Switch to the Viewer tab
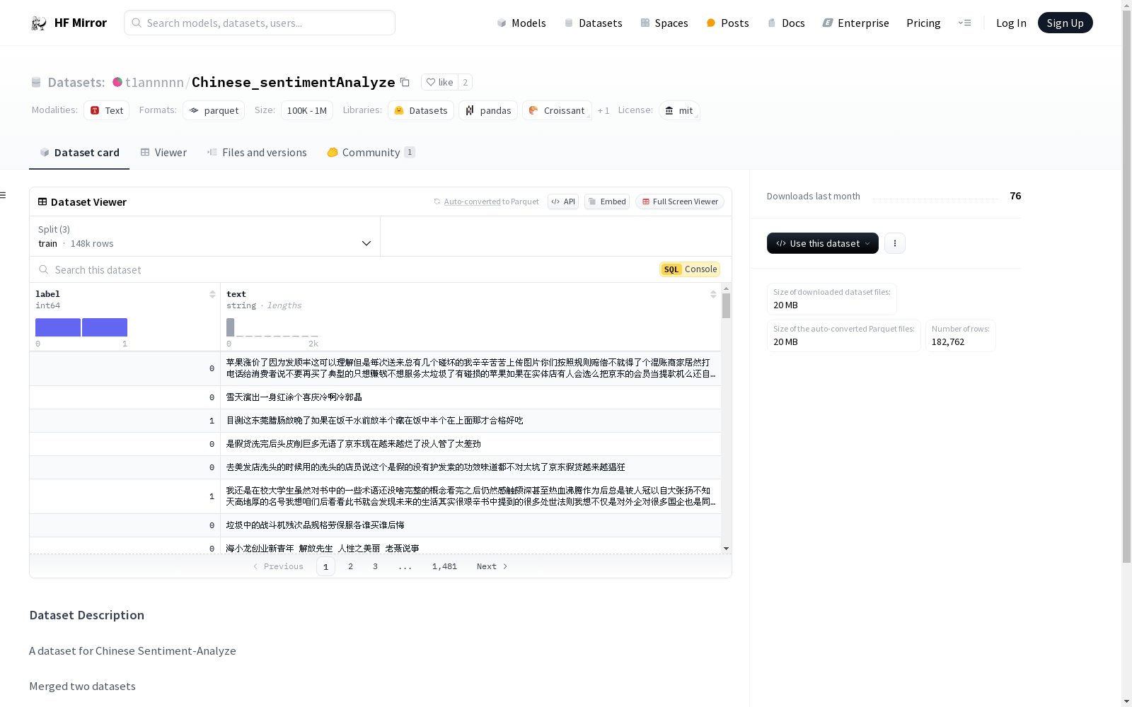This screenshot has height=707, width=1132. coord(163,153)
